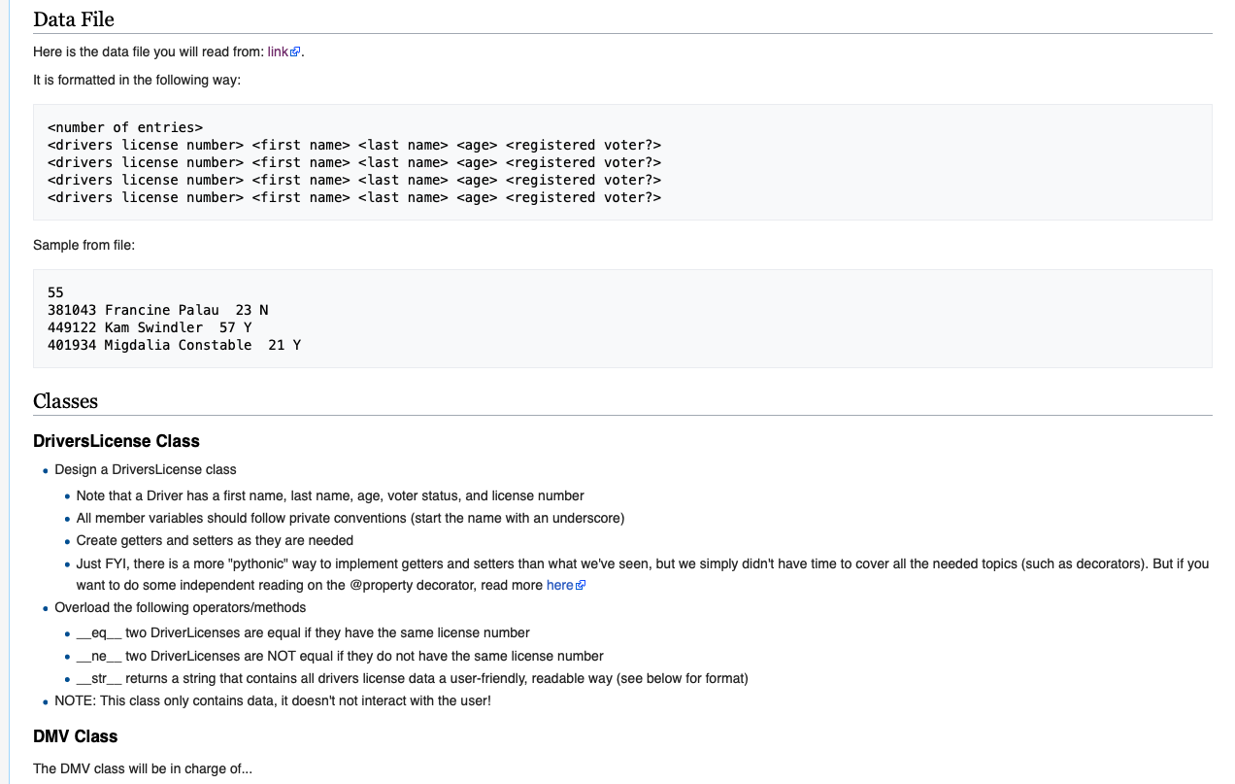Screen dimensions: 1235x784
Task: Click the file format code block
Action: (621, 162)
